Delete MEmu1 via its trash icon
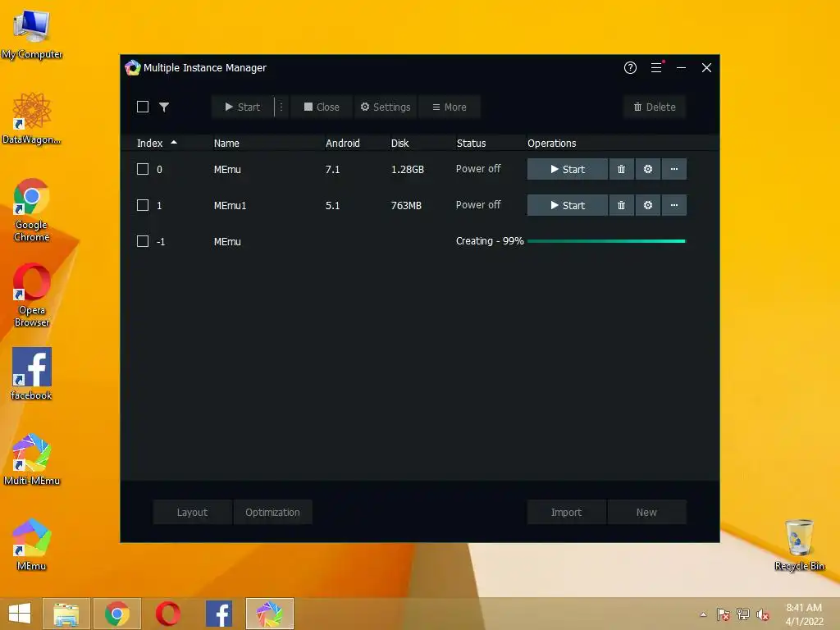Viewport: 840px width, 630px height. click(622, 205)
